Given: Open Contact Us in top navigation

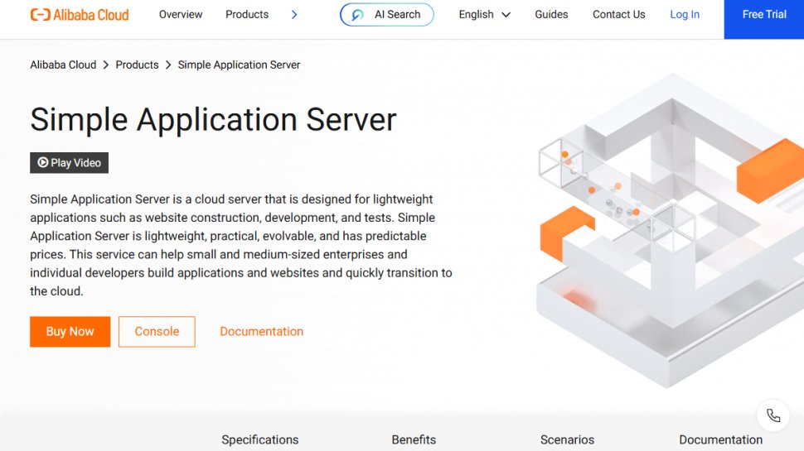Looking at the screenshot, I should tap(619, 14).
